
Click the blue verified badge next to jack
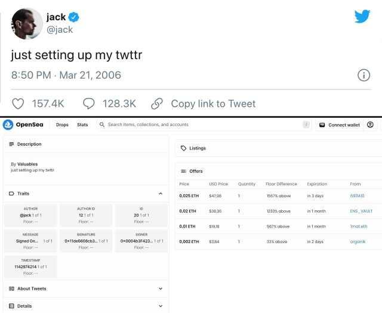tap(75, 17)
